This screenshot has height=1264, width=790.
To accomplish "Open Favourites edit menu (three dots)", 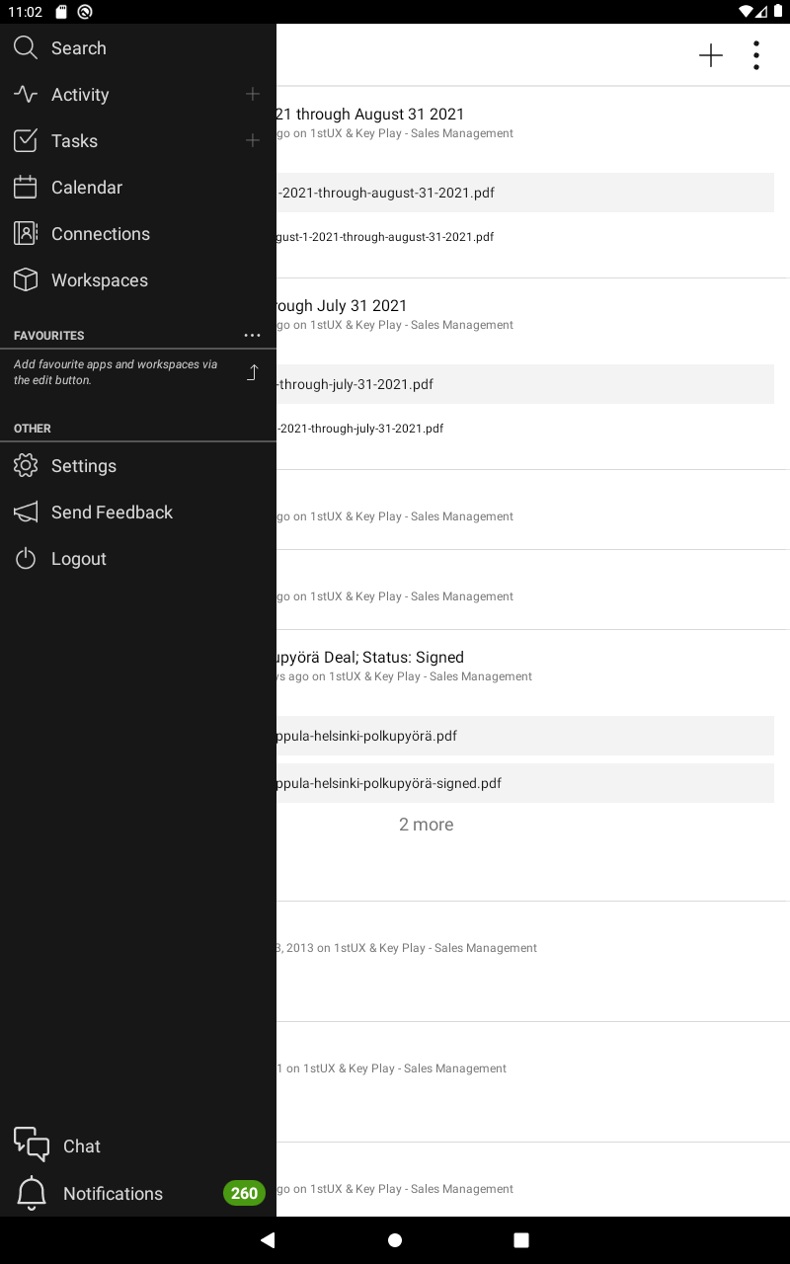I will point(253,336).
